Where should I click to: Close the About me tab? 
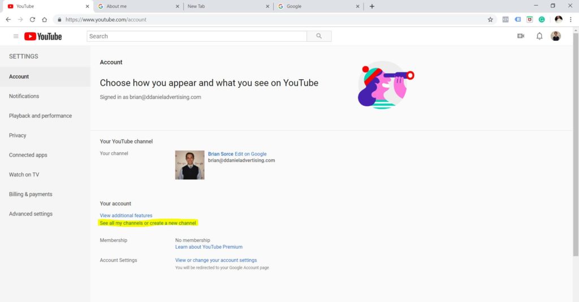pos(177,6)
